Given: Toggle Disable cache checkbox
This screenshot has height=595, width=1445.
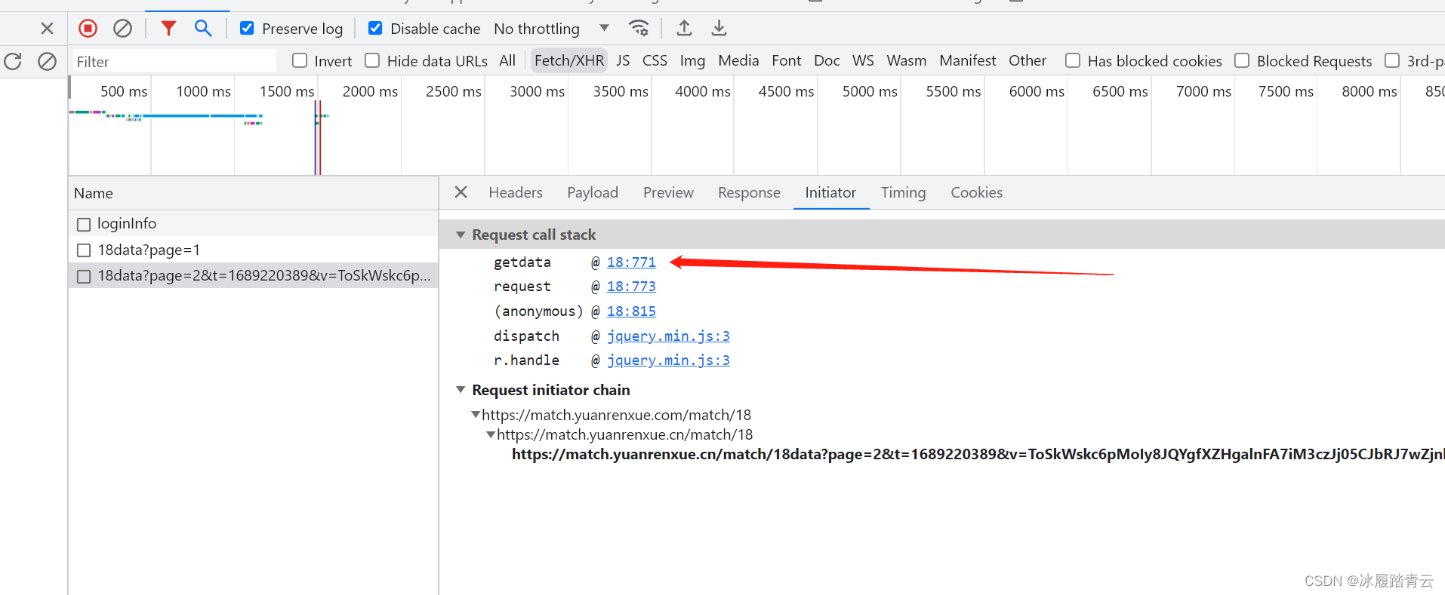Looking at the screenshot, I should point(375,29).
